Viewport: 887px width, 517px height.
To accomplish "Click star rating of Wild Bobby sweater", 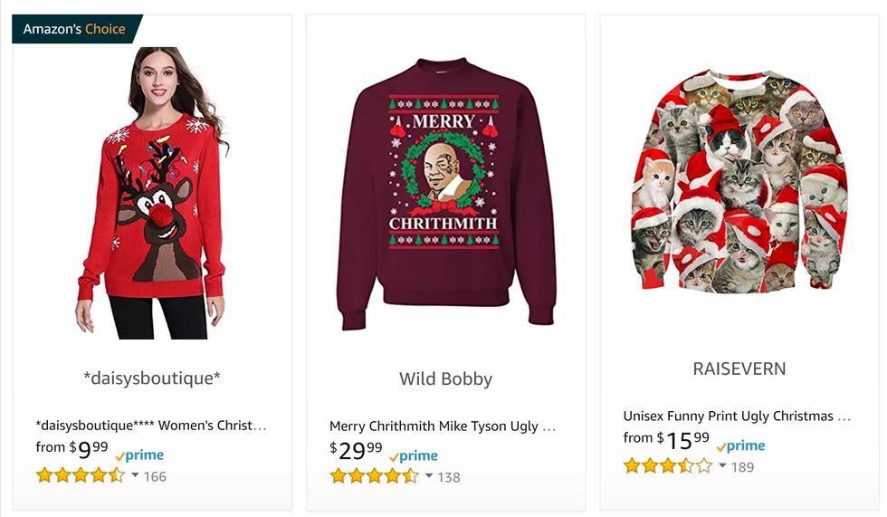I will (x=374, y=475).
